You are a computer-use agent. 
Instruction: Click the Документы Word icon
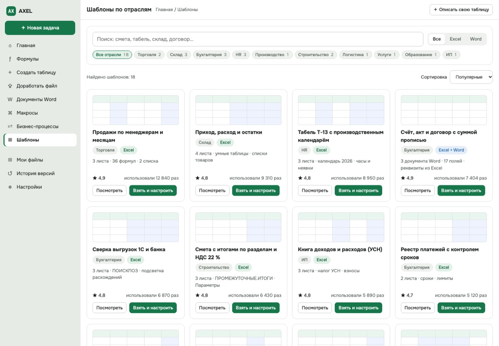(x=10, y=100)
